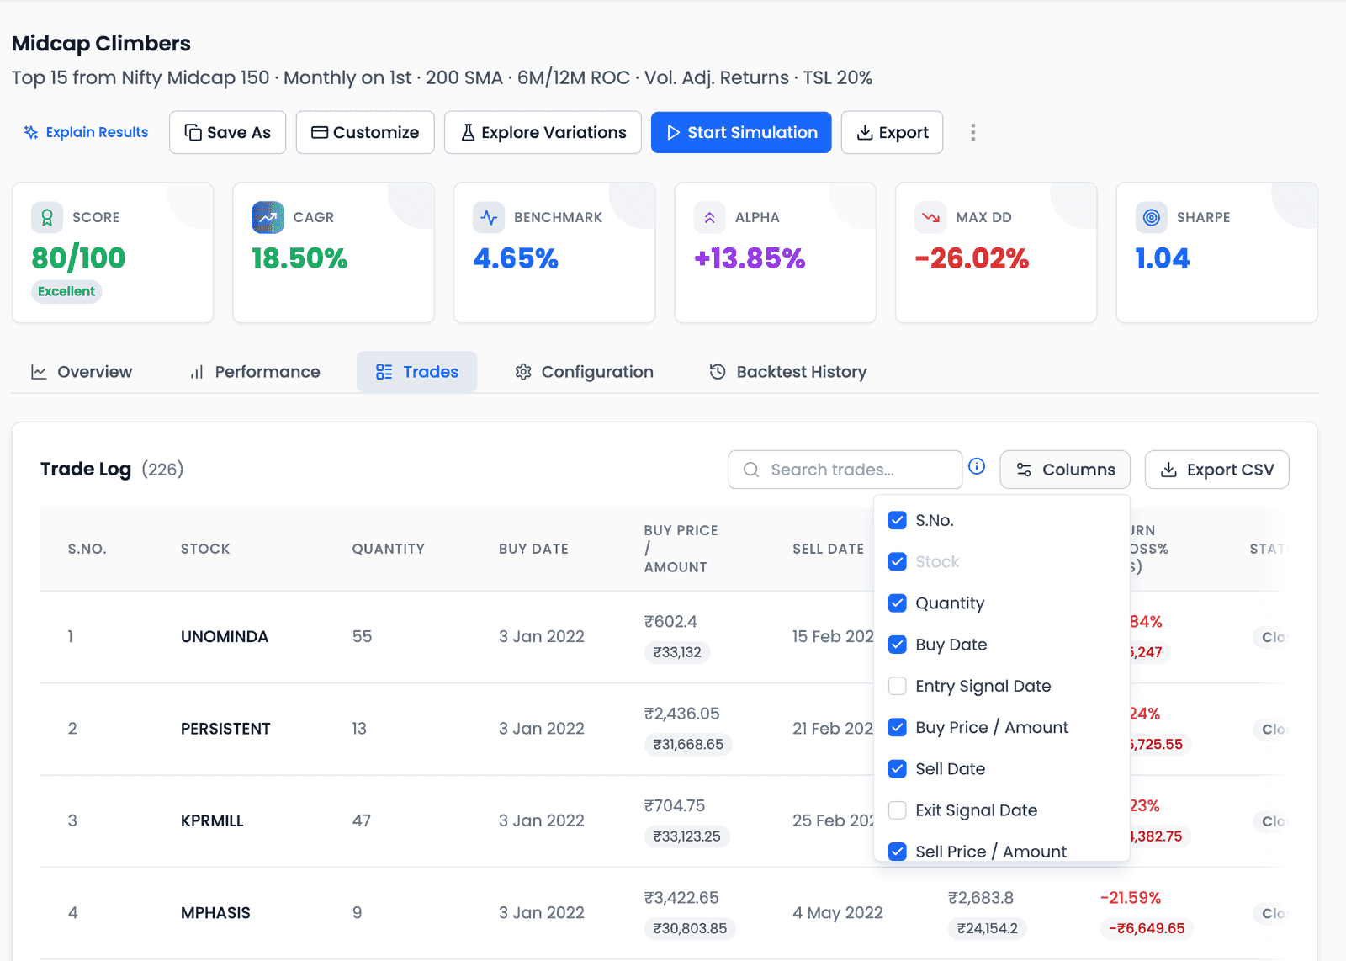
Task: Click the CAGR trend chart icon
Action: pyautogui.click(x=268, y=217)
